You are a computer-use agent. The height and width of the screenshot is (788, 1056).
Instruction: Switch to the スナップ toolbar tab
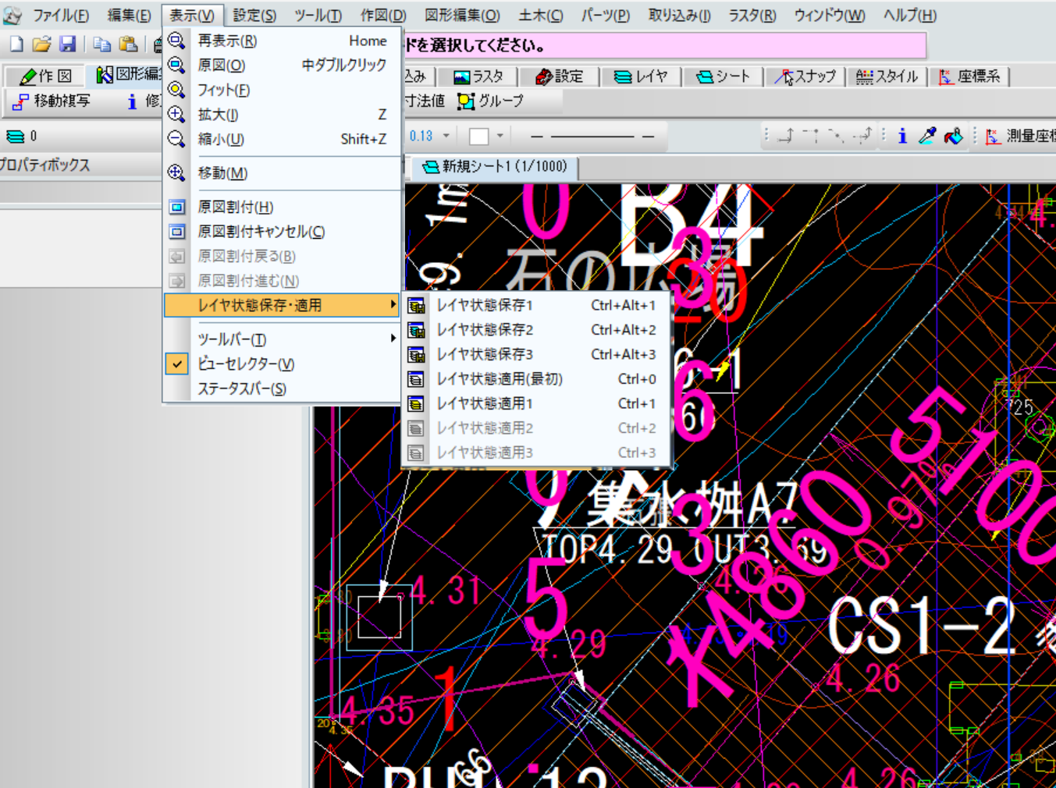click(x=805, y=76)
